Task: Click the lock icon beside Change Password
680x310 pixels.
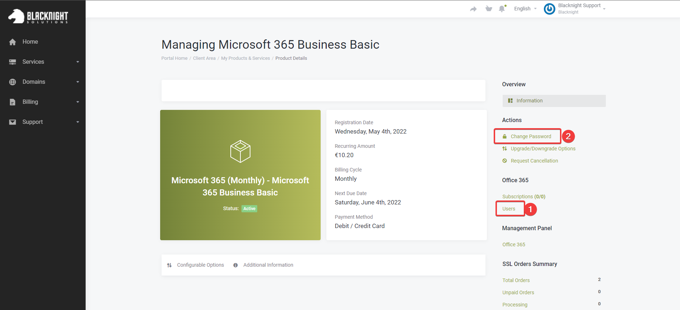Action: pos(504,136)
